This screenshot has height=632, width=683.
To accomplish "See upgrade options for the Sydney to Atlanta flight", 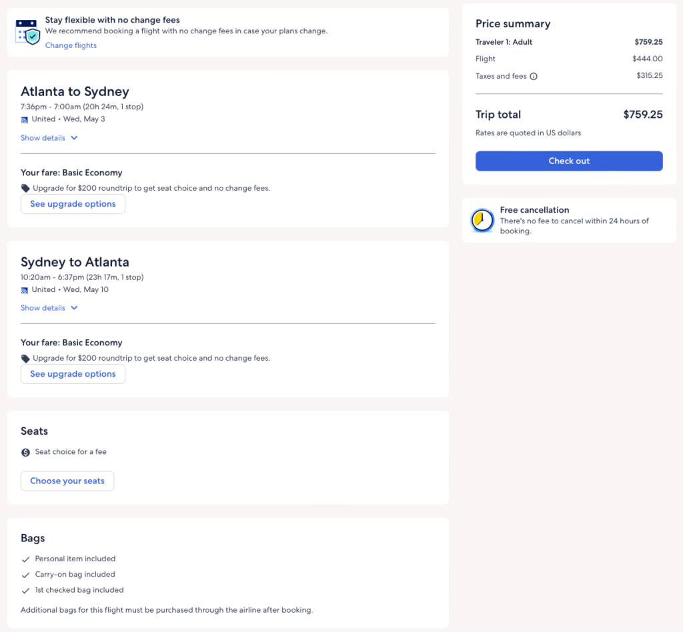I will (x=73, y=374).
